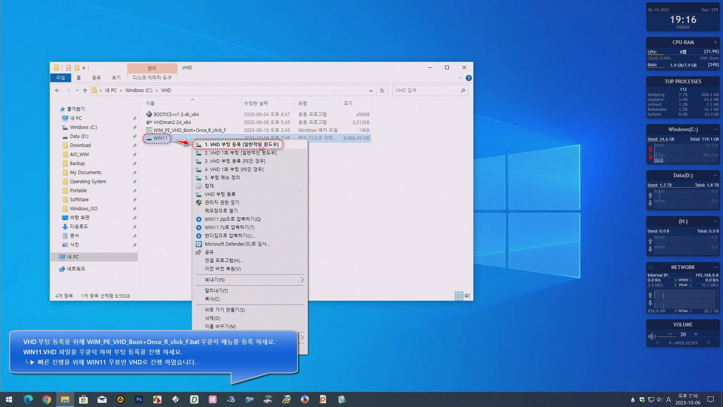Click the properties checkmark quick access icon
The width and height of the screenshot is (723, 407).
pos(69,68)
